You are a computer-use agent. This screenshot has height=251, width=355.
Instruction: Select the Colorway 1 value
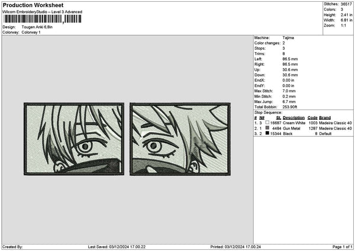pyautogui.click(x=31, y=33)
